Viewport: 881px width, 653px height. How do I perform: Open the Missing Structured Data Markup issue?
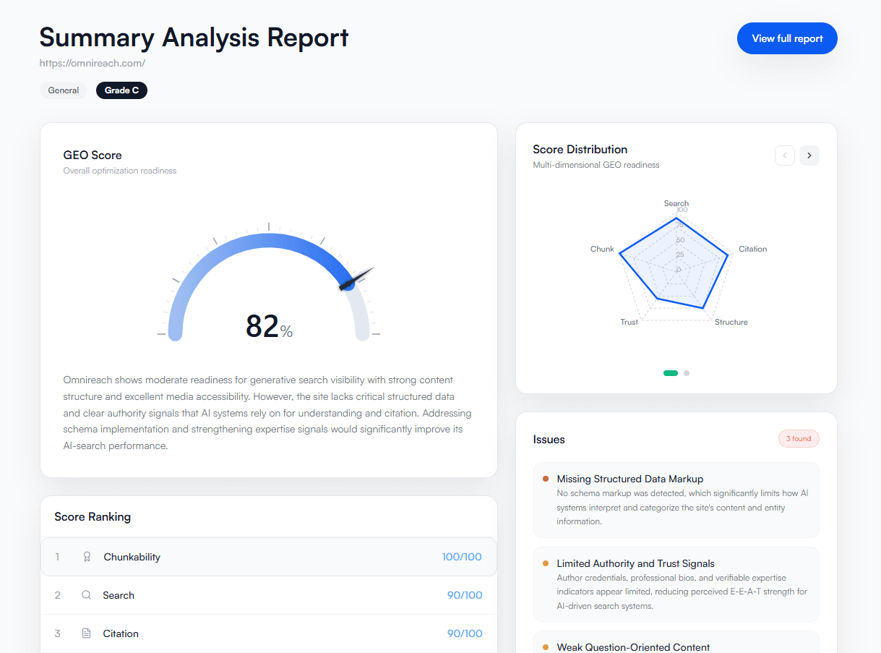676,500
